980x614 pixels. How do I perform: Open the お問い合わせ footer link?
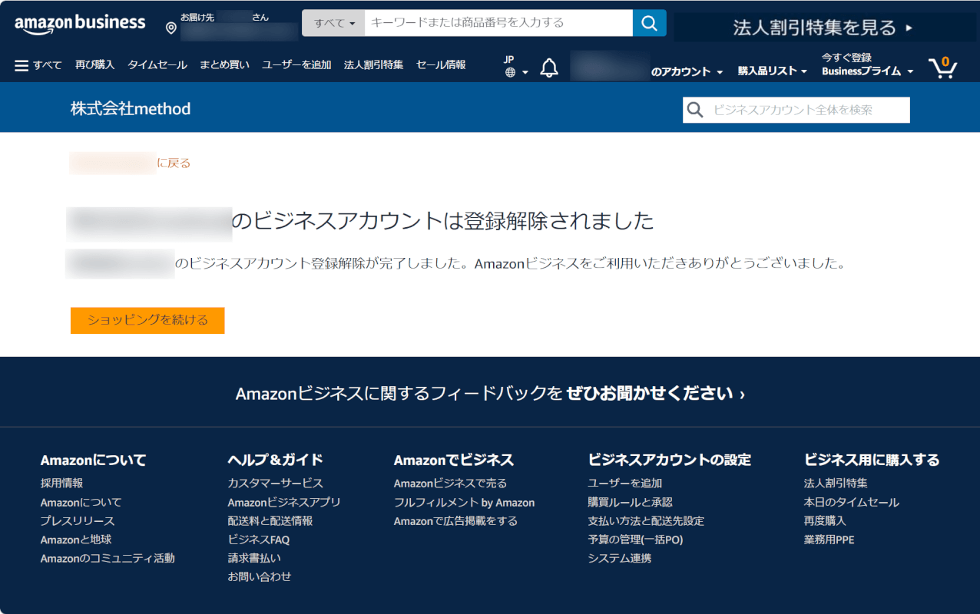point(260,577)
